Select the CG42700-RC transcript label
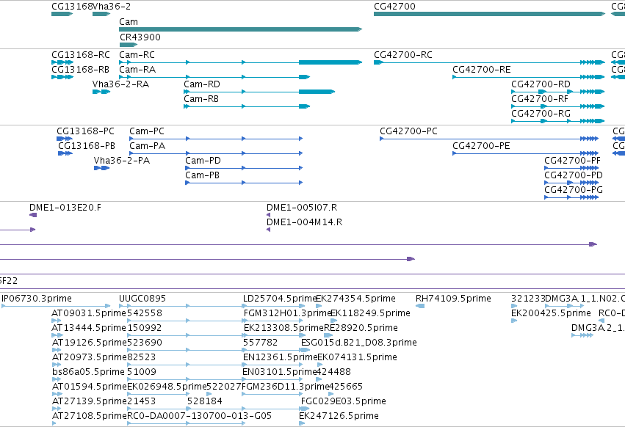 (403, 55)
